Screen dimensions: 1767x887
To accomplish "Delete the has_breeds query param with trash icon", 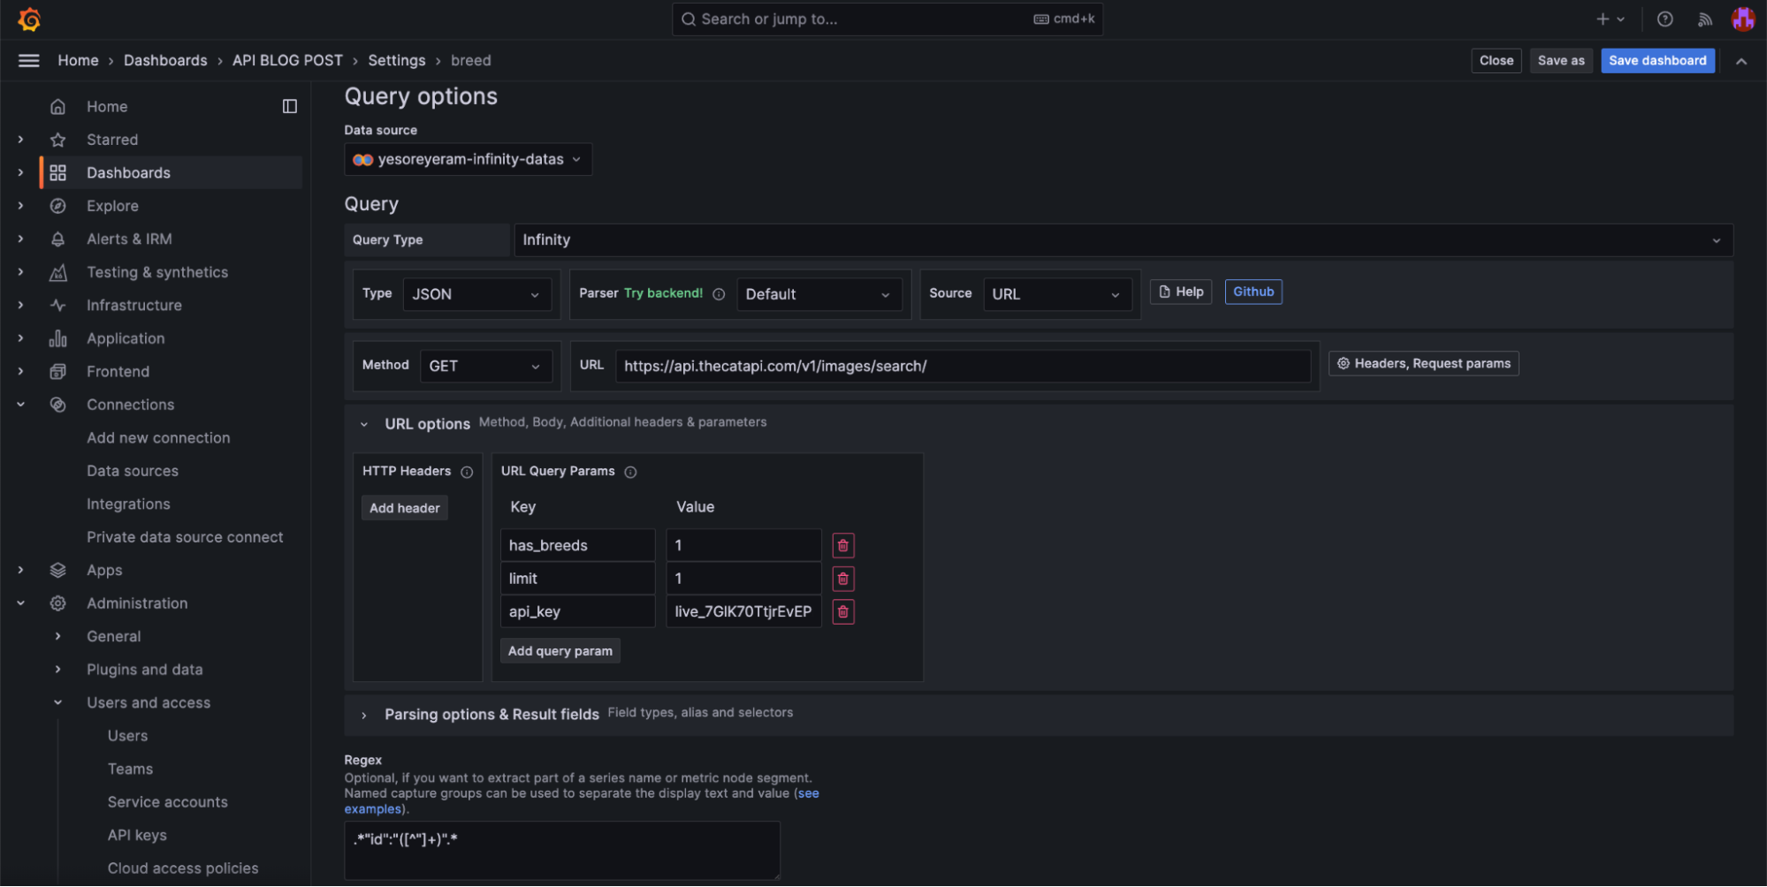I will pyautogui.click(x=842, y=545).
